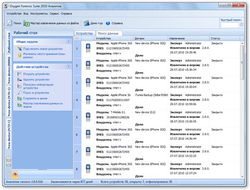The width and height of the screenshot is (250, 190).
Task: Click the Поиск в устройстве link
Action: tap(36, 93)
